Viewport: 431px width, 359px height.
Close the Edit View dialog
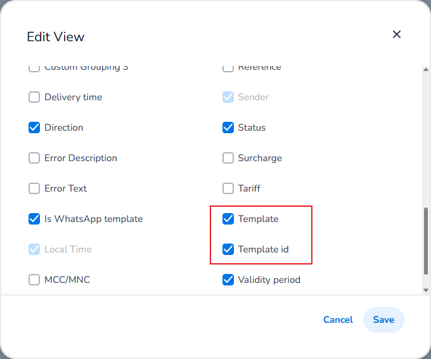pos(397,35)
